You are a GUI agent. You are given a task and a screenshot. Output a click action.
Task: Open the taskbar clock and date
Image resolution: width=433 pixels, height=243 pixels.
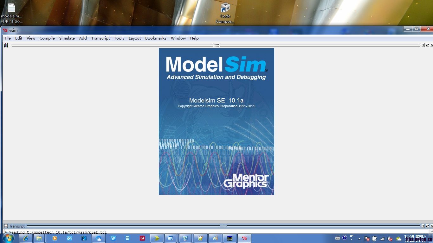pos(415,239)
